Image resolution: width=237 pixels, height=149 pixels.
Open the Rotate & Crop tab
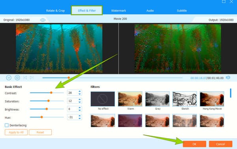[55, 11]
